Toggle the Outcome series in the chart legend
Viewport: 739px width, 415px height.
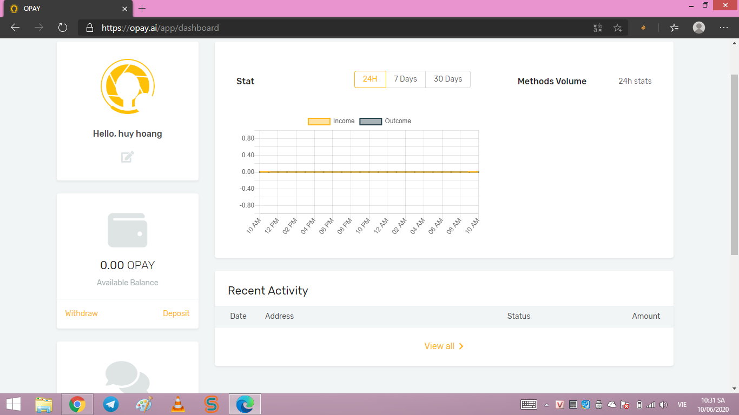tap(385, 121)
